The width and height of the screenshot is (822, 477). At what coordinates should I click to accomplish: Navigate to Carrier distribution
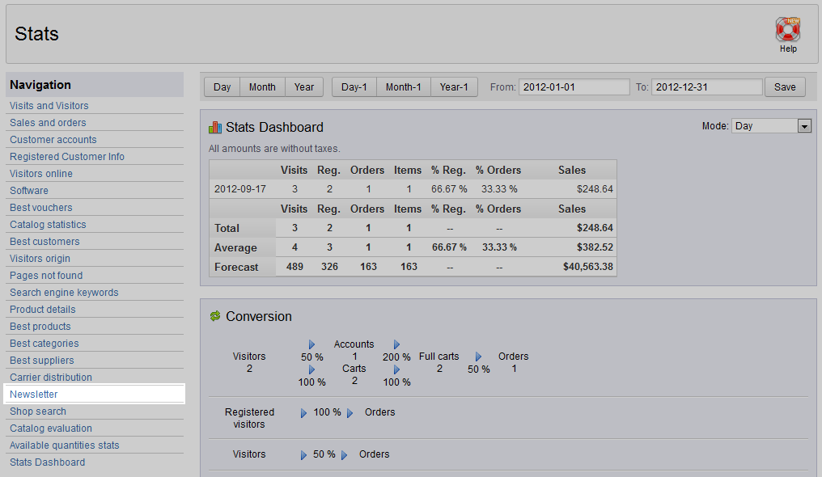(51, 378)
